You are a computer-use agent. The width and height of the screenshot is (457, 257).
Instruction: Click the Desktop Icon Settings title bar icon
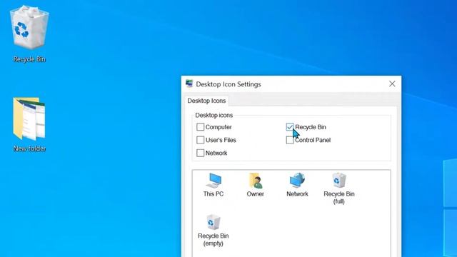pos(189,84)
